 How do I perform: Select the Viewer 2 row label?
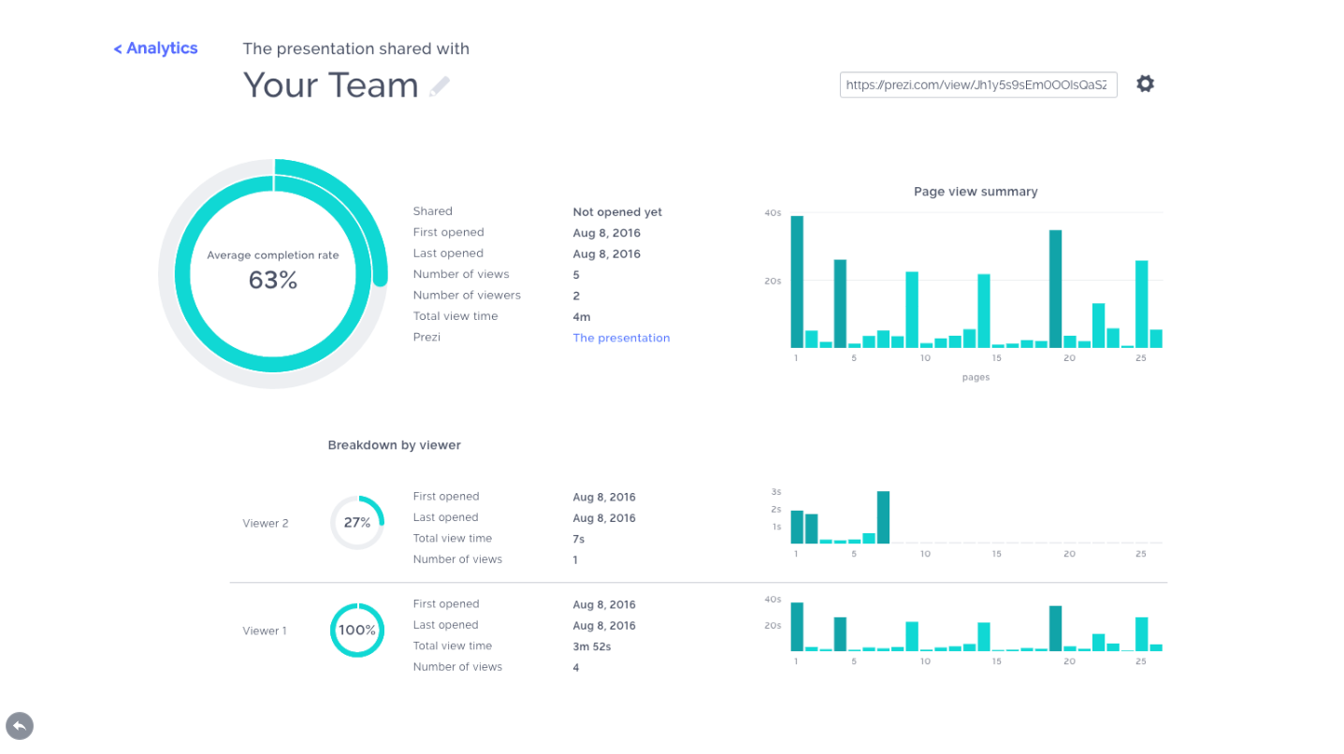266,524
